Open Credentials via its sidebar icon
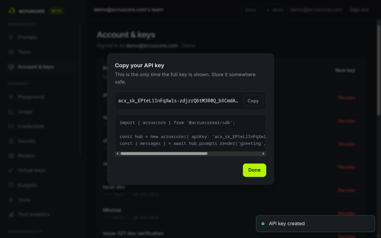Viewport: 381px width, 238px height. (11, 126)
